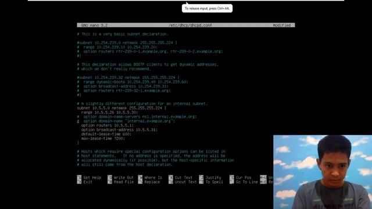Click the line '# option domain-name "internal.example.org";'
The height and width of the screenshot is (209, 372).
click(126, 121)
